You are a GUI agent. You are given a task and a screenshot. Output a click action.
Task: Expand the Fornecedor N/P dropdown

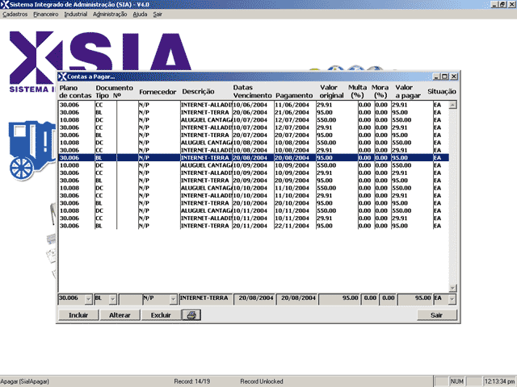(x=173, y=299)
